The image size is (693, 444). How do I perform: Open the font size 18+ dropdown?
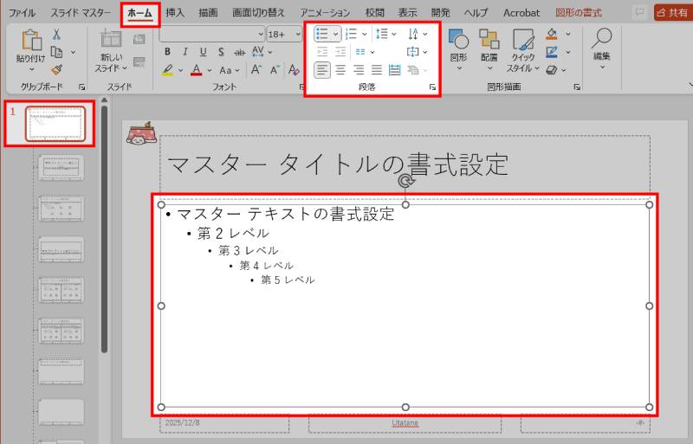pyautogui.click(x=298, y=35)
